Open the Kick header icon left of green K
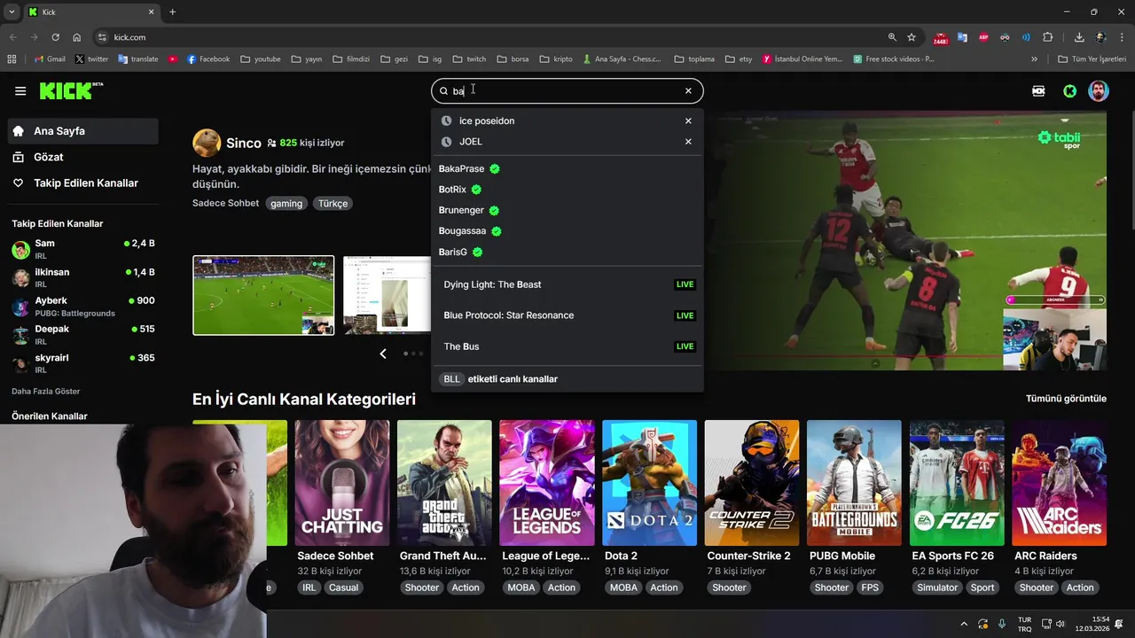 point(1038,90)
